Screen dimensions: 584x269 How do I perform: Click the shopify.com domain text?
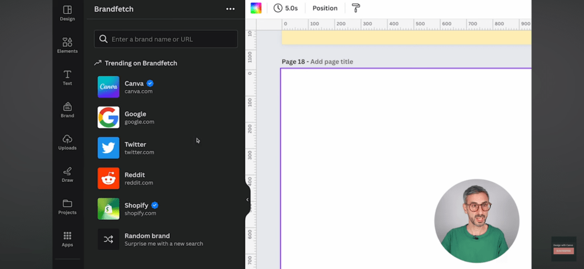(140, 214)
